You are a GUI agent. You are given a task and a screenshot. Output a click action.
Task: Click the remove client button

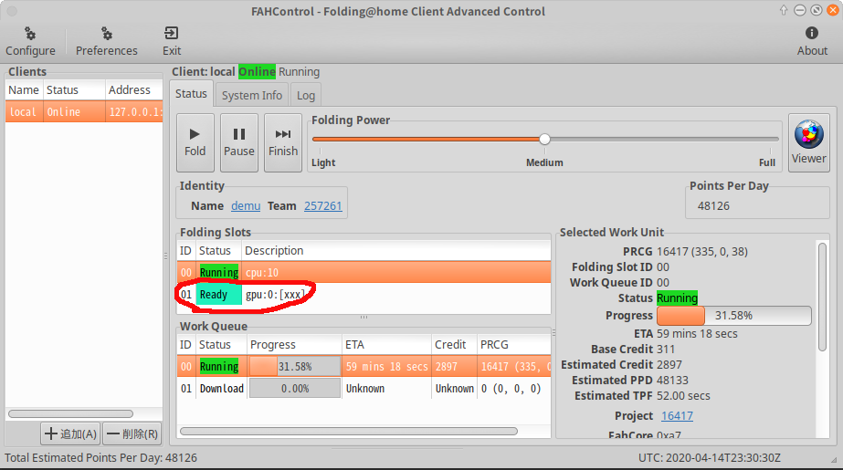point(132,434)
